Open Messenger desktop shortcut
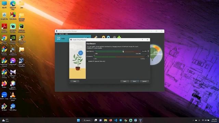 pos(13,61)
